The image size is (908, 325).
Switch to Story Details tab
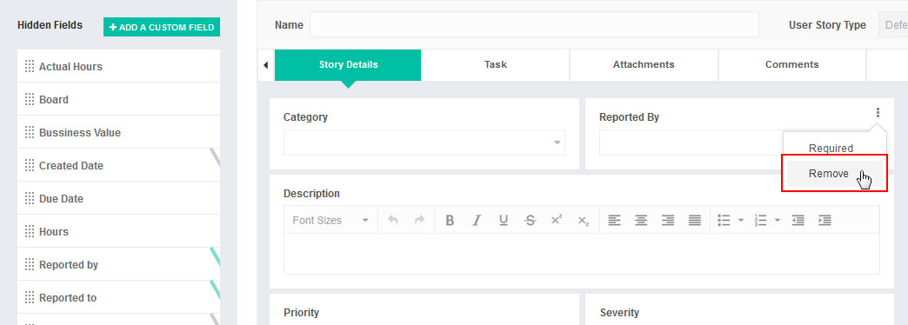(348, 65)
